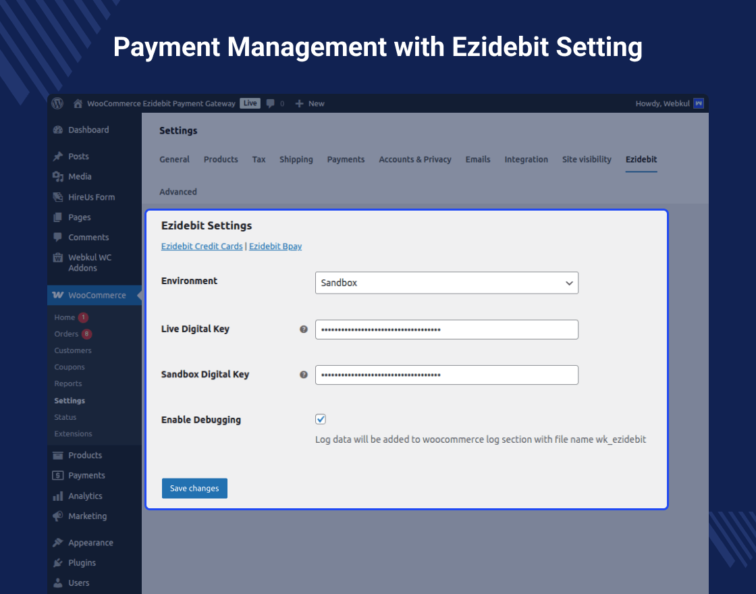Click the WooCommerce logo icon in sidebar
Viewport: 756px width, 594px height.
coord(58,295)
